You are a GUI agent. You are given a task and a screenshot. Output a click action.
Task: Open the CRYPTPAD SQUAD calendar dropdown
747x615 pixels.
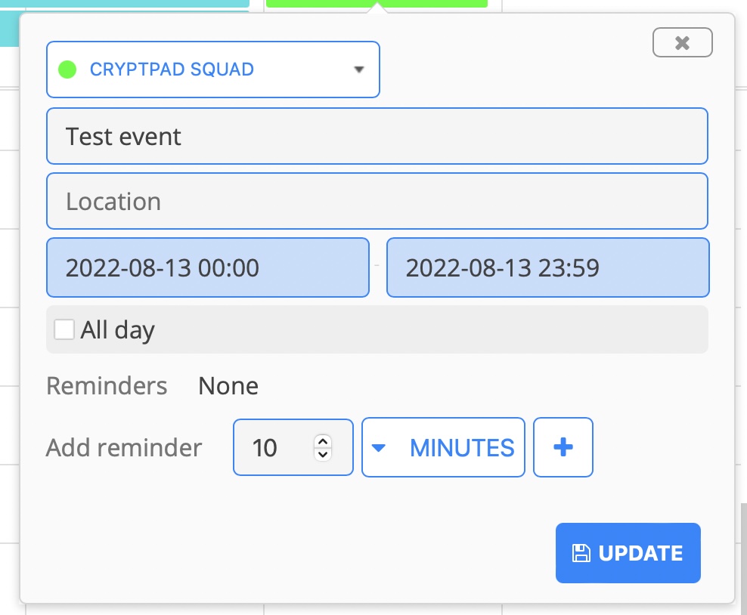(212, 69)
